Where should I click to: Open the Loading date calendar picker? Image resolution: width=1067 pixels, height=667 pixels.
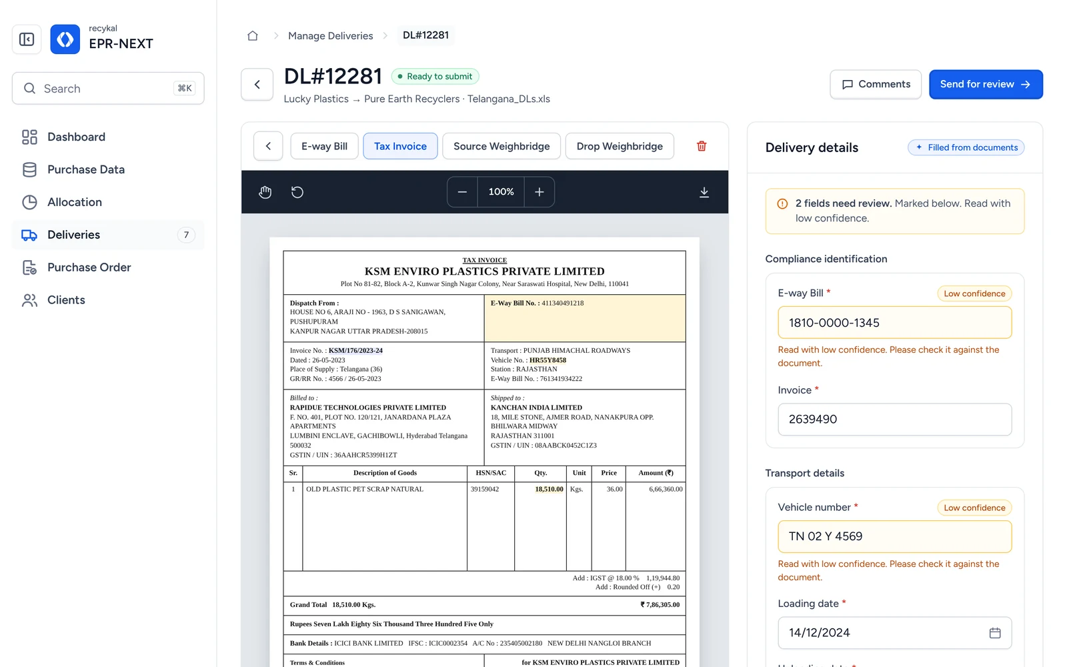point(995,633)
